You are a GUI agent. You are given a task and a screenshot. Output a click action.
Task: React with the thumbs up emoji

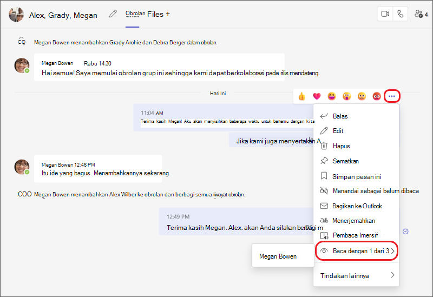[302, 96]
